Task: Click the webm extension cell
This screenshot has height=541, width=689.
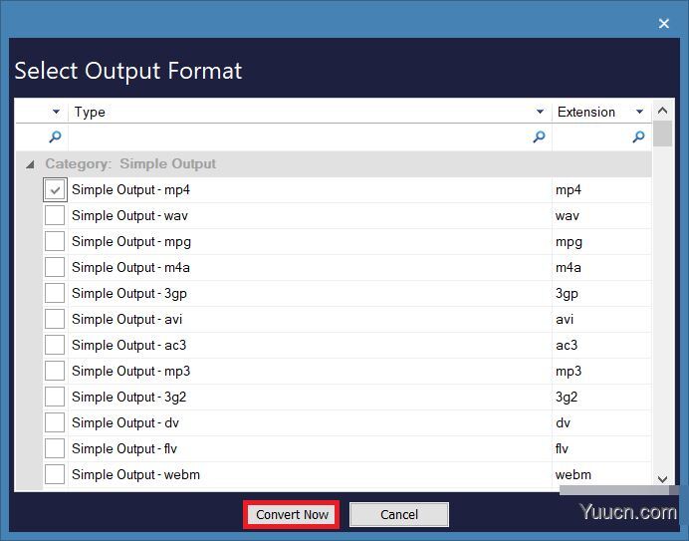Action: (601, 475)
